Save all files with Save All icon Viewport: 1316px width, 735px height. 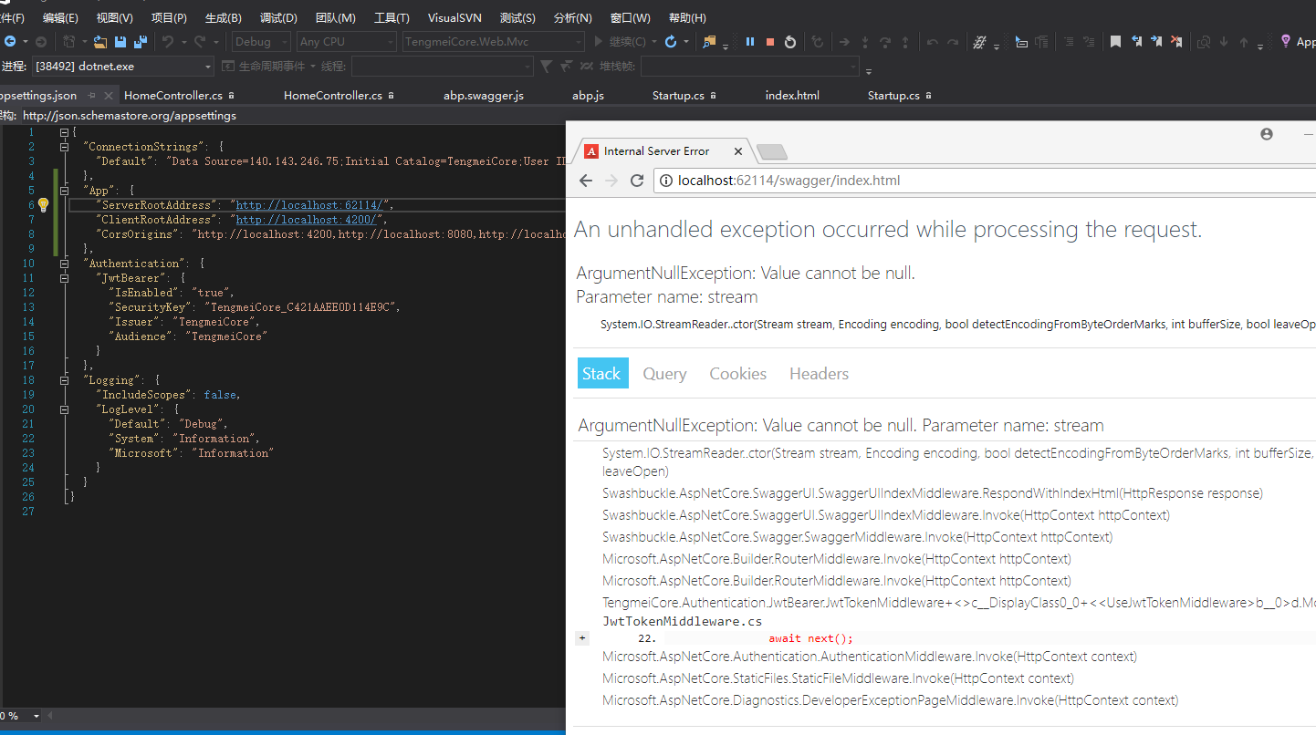pos(140,41)
